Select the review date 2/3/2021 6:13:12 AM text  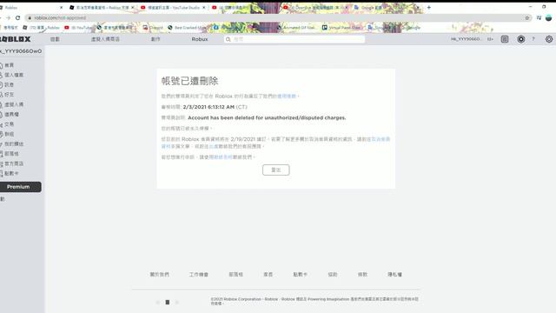[208, 107]
